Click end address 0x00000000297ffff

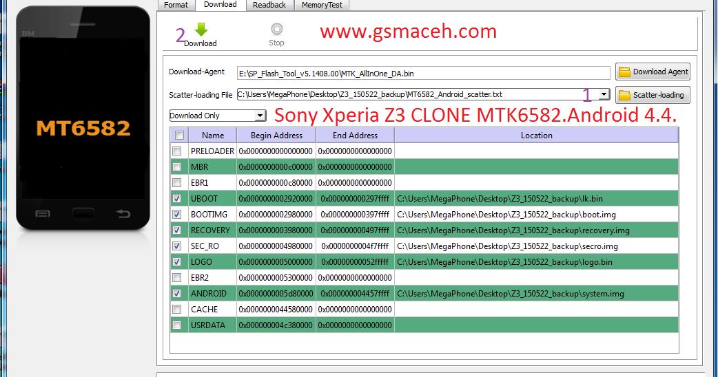pos(356,198)
